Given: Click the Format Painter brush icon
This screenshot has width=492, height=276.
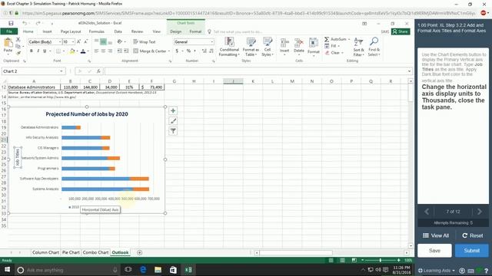Looking at the screenshot, I should (x=18, y=53).
